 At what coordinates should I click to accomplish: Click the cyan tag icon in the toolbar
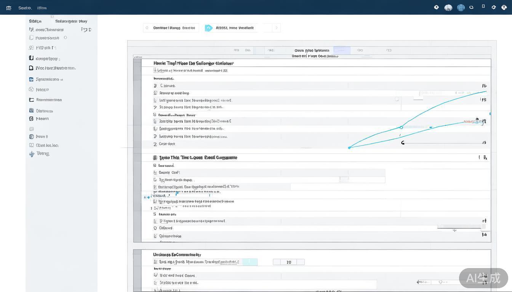208,28
